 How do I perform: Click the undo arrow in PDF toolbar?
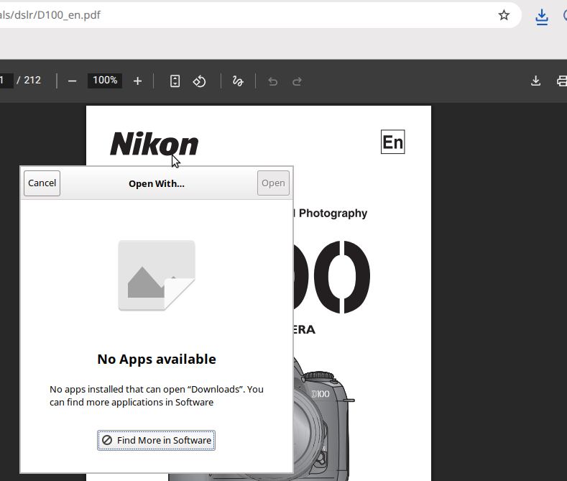click(272, 81)
